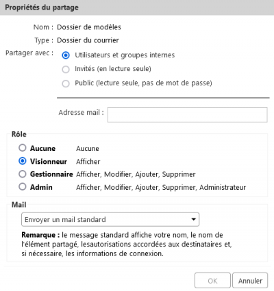Choose the 'Gestionnaire' role
The height and width of the screenshot is (291, 274).
tap(23, 174)
